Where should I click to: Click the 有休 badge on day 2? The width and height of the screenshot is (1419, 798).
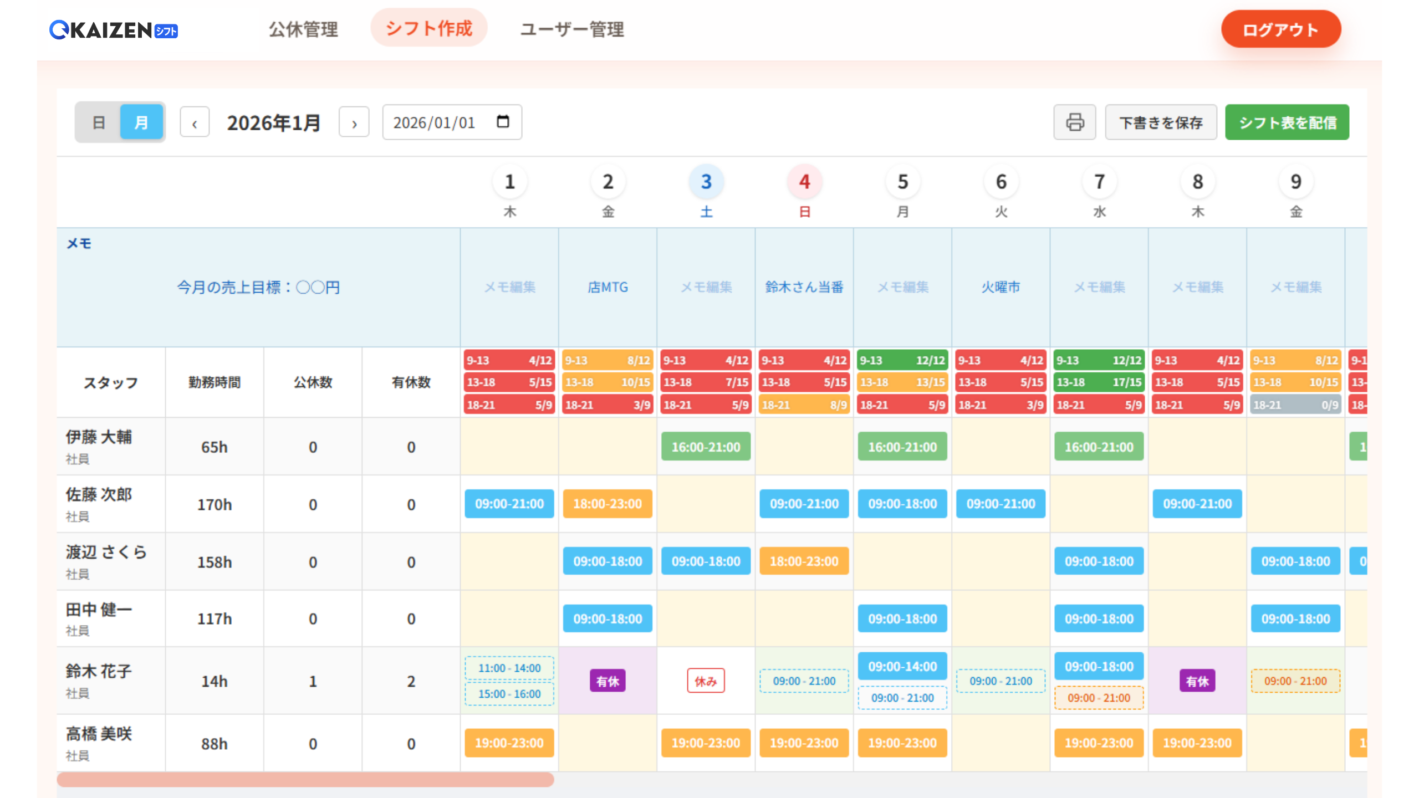(x=608, y=681)
